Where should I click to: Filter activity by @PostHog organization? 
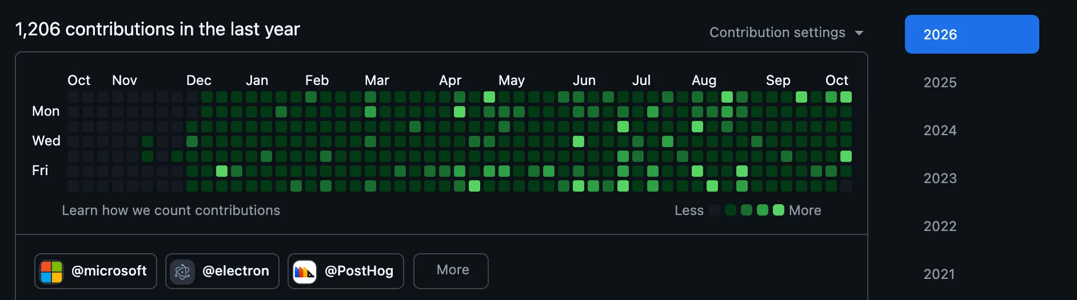coord(346,271)
